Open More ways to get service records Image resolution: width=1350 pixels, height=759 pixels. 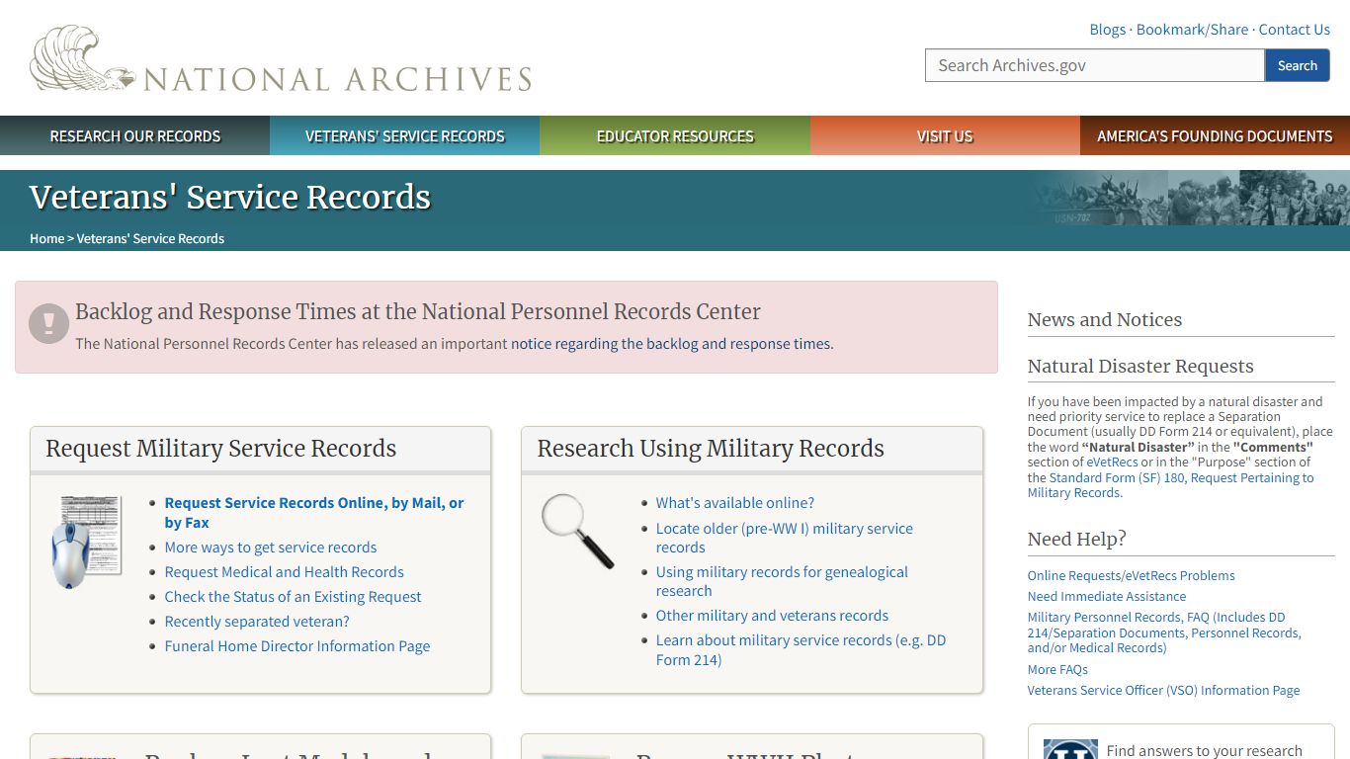(271, 548)
